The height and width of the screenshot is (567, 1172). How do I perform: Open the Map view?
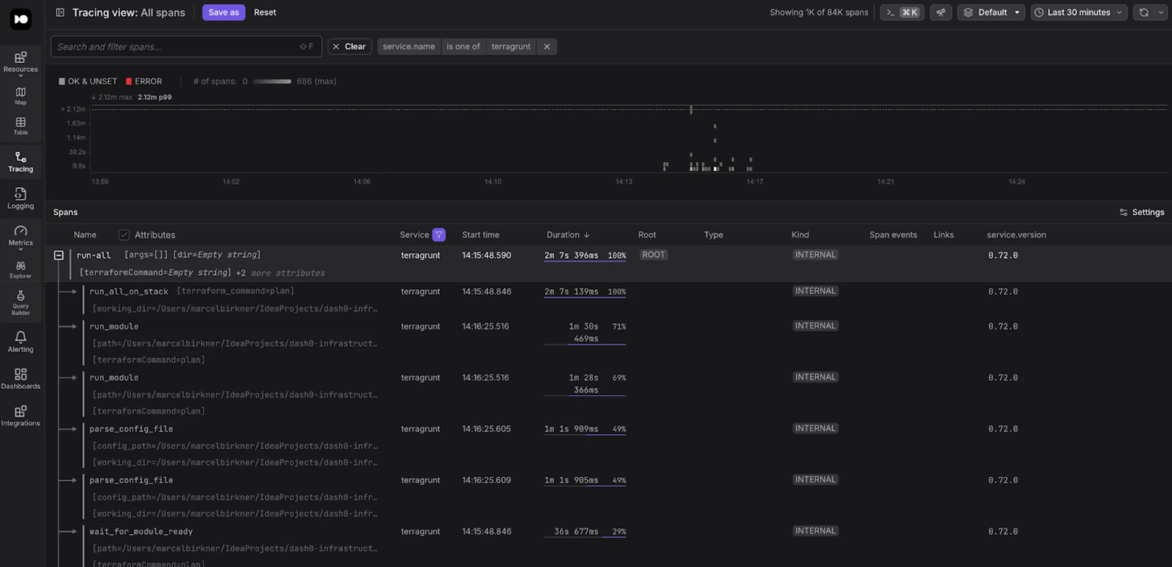tap(21, 96)
